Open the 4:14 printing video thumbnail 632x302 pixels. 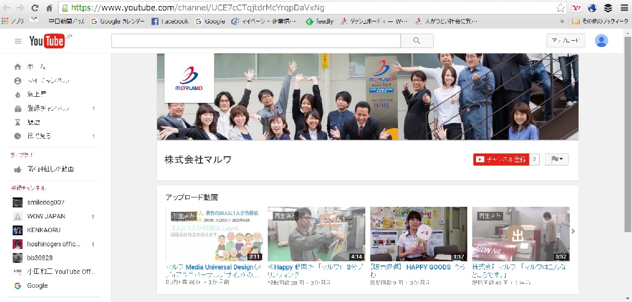tap(316, 234)
